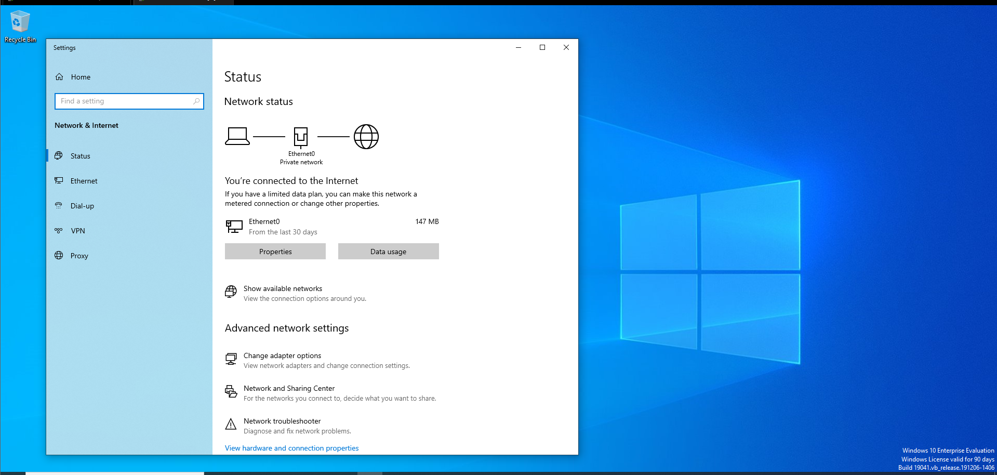The width and height of the screenshot is (997, 475).
Task: Click the Network and Sharing Center icon
Action: (231, 391)
